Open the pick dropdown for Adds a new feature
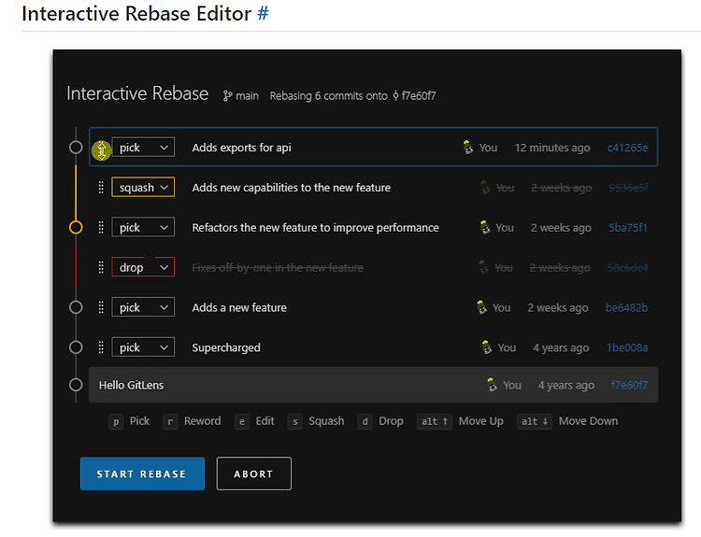Screen dimensions: 701x537 click(x=143, y=307)
